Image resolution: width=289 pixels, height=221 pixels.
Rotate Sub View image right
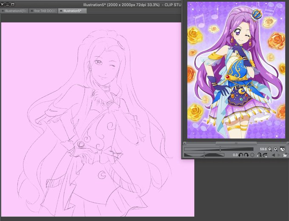pyautogui.click(x=246, y=155)
